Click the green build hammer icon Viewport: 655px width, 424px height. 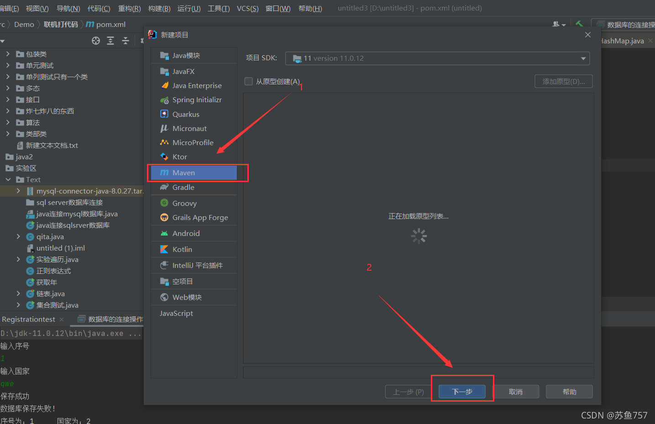(x=579, y=24)
